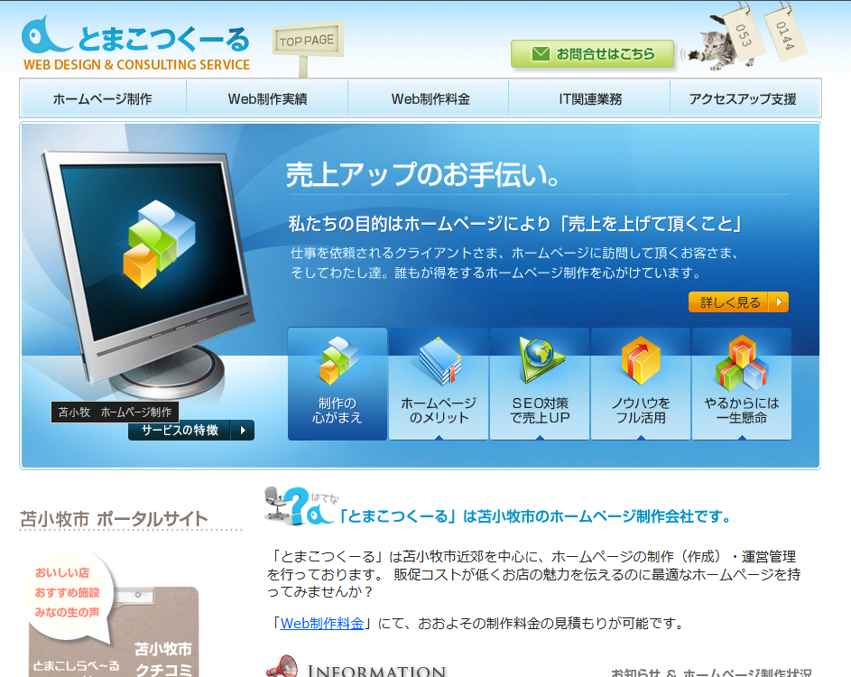Screen dimensions: 851x677
Task: Click the TOP PAGE signpost icon
Action: 307,43
